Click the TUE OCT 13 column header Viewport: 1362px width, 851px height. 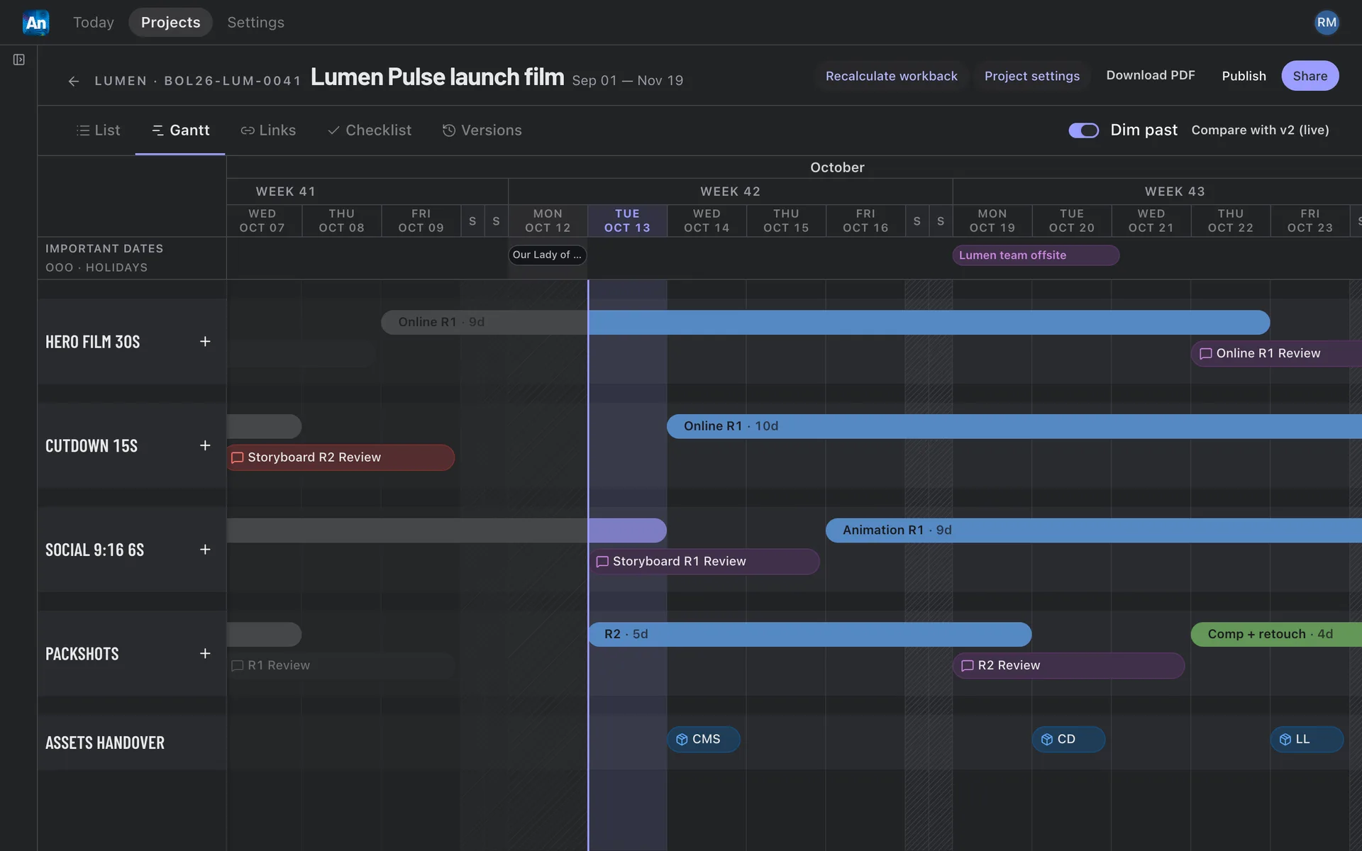[627, 221]
